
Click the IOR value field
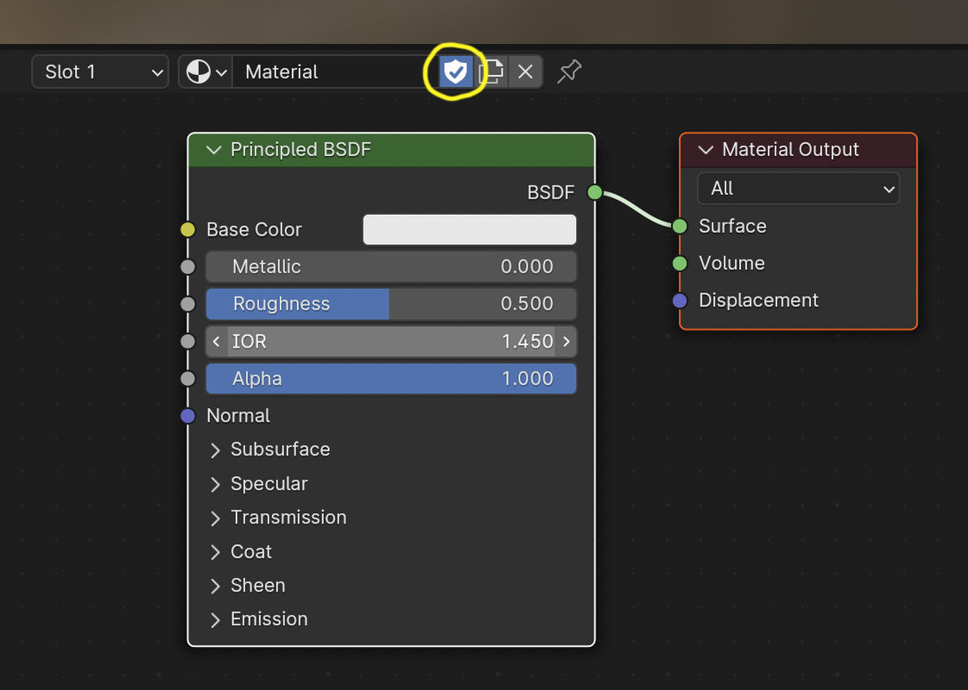[x=391, y=341]
